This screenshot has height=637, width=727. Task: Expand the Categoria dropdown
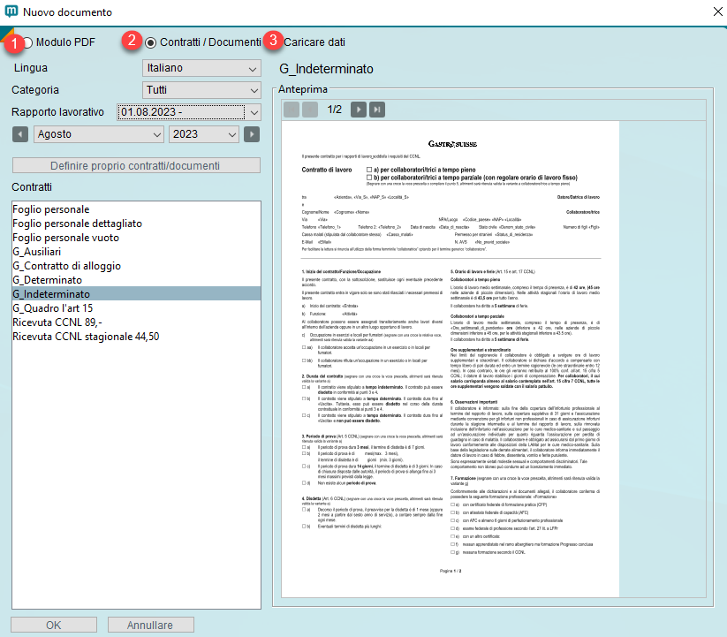[201, 90]
